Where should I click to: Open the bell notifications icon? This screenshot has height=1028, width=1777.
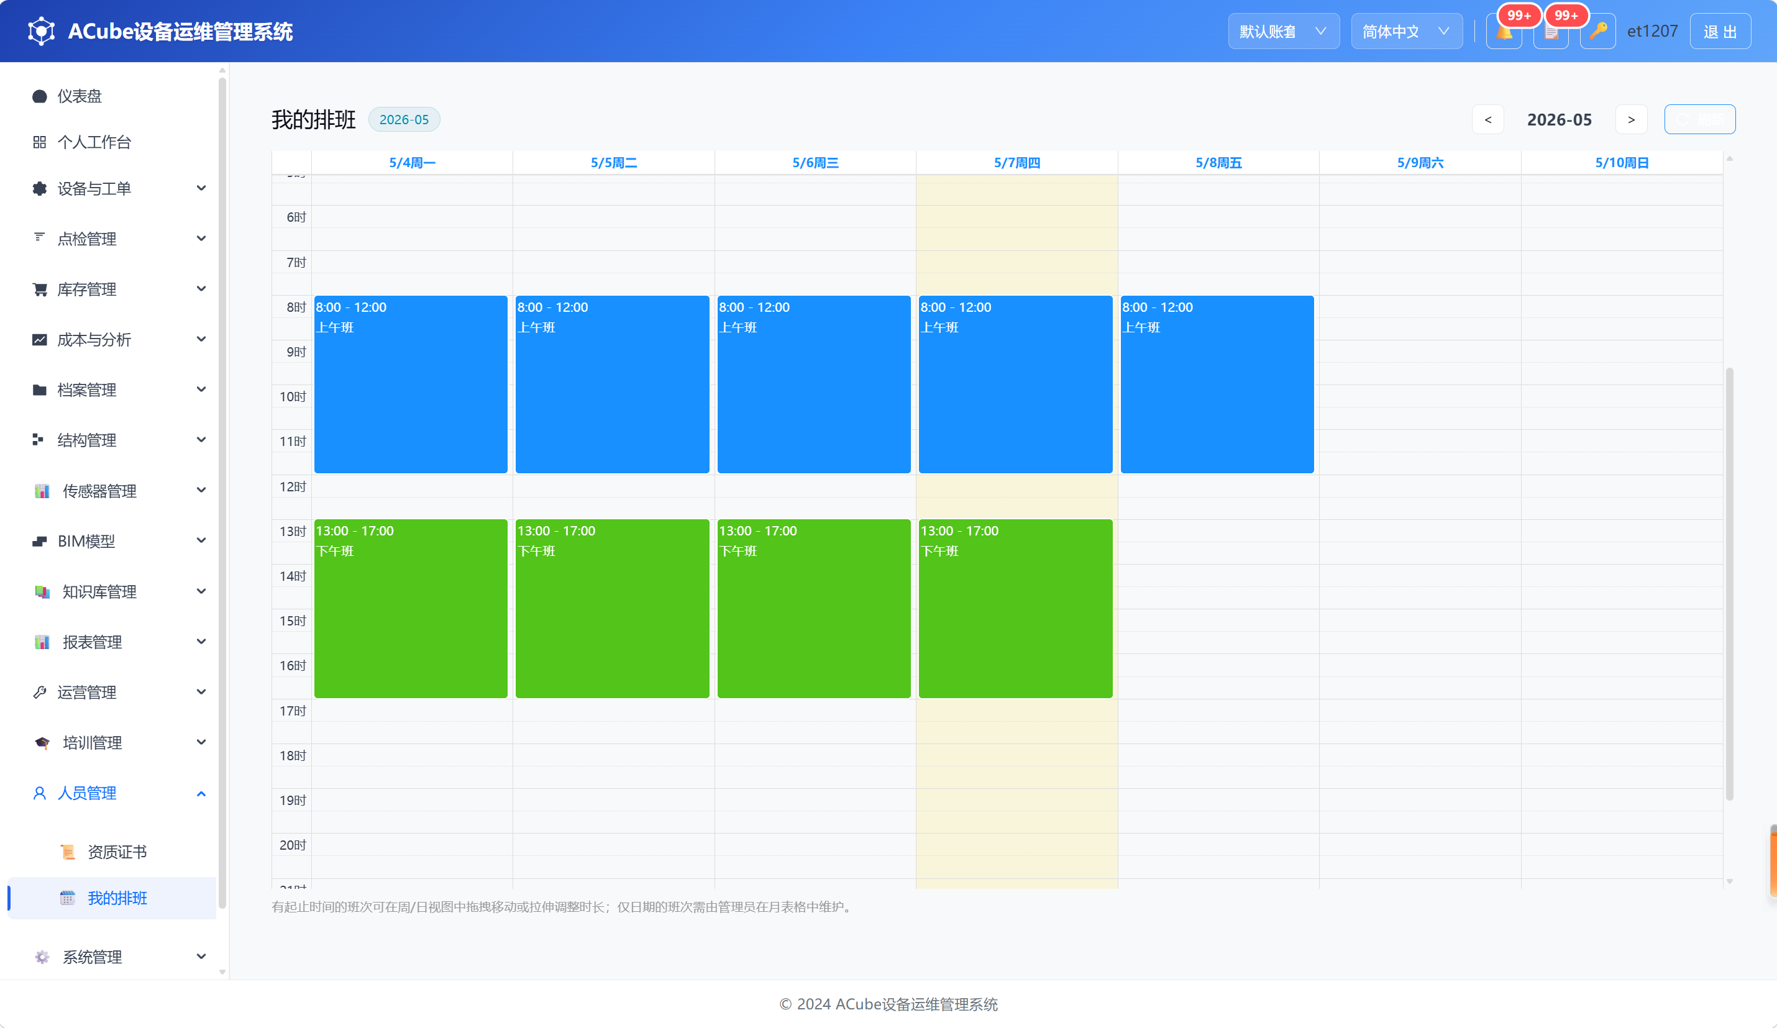pos(1504,32)
